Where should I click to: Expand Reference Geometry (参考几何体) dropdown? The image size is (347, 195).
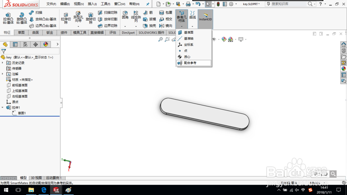[182, 26]
